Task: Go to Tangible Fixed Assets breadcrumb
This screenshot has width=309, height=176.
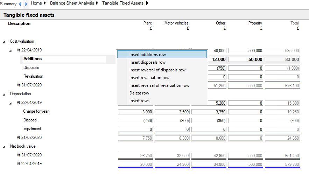Action: click(123, 3)
